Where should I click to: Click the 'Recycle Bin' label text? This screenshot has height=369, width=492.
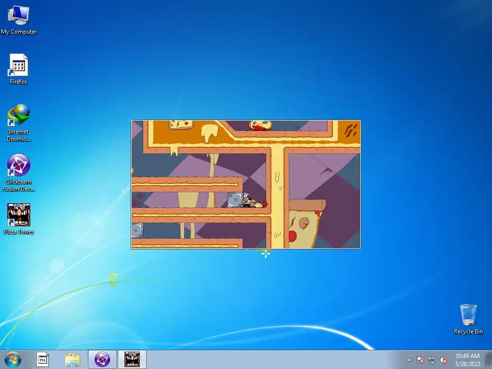coord(468,332)
